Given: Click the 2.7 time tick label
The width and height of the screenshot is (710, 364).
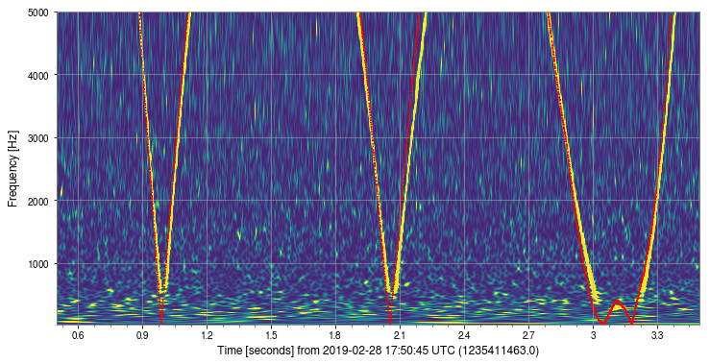Looking at the screenshot, I should (x=528, y=335).
